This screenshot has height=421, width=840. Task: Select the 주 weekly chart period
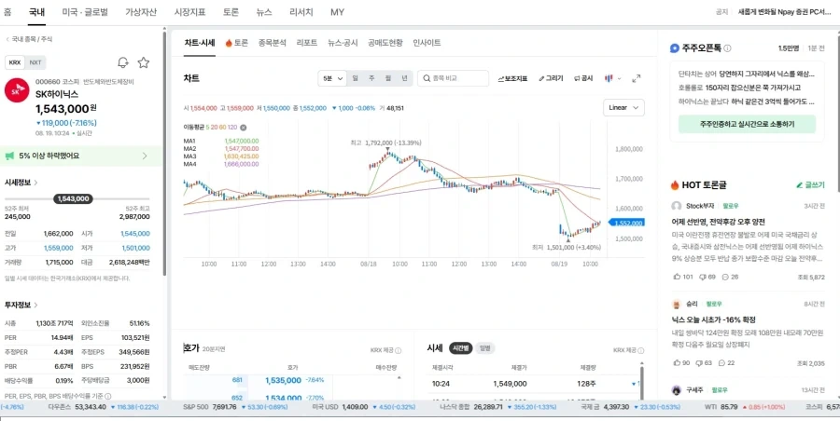coord(371,78)
